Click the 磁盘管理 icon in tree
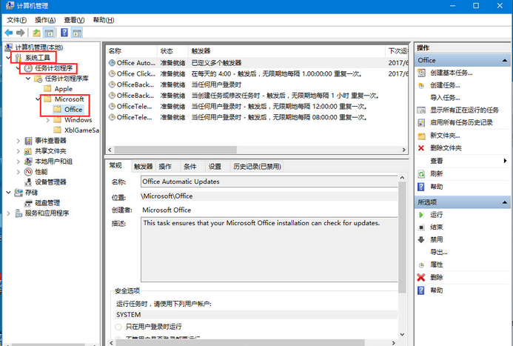The image size is (513, 346). (29, 203)
